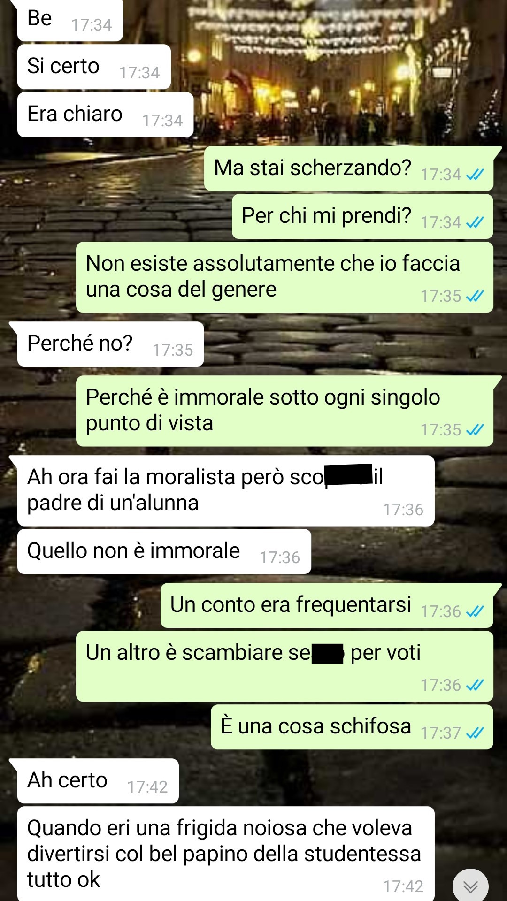507x901 pixels.
Task: Select the 'Era chiaro' message bubble
Action: coord(106,115)
